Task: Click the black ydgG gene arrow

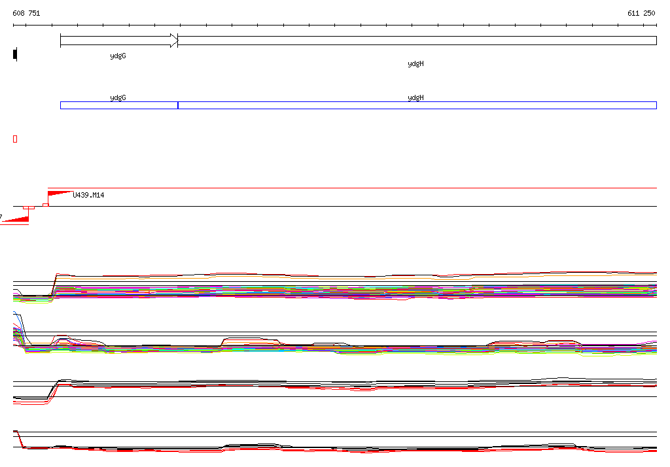Action: 118,41
